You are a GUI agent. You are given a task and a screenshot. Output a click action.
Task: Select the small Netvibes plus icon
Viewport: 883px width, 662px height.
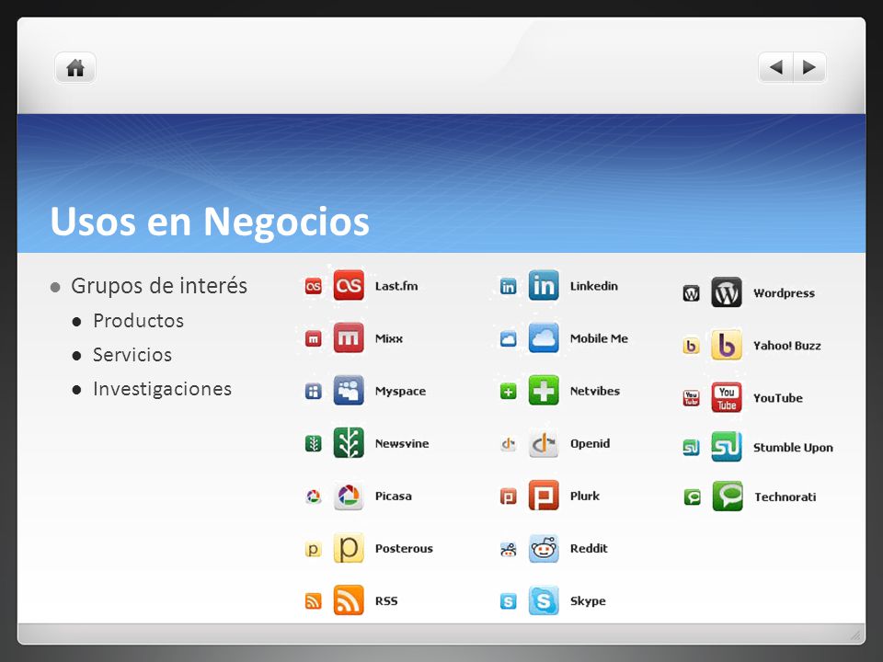click(508, 391)
